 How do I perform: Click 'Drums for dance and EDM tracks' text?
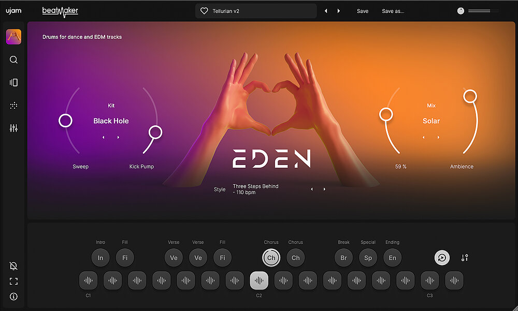pos(82,37)
